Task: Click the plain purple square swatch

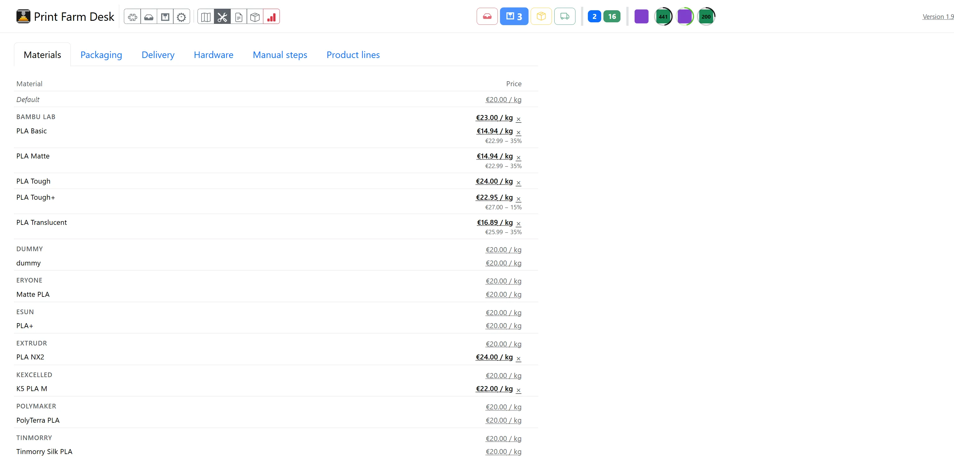Action: (x=641, y=16)
